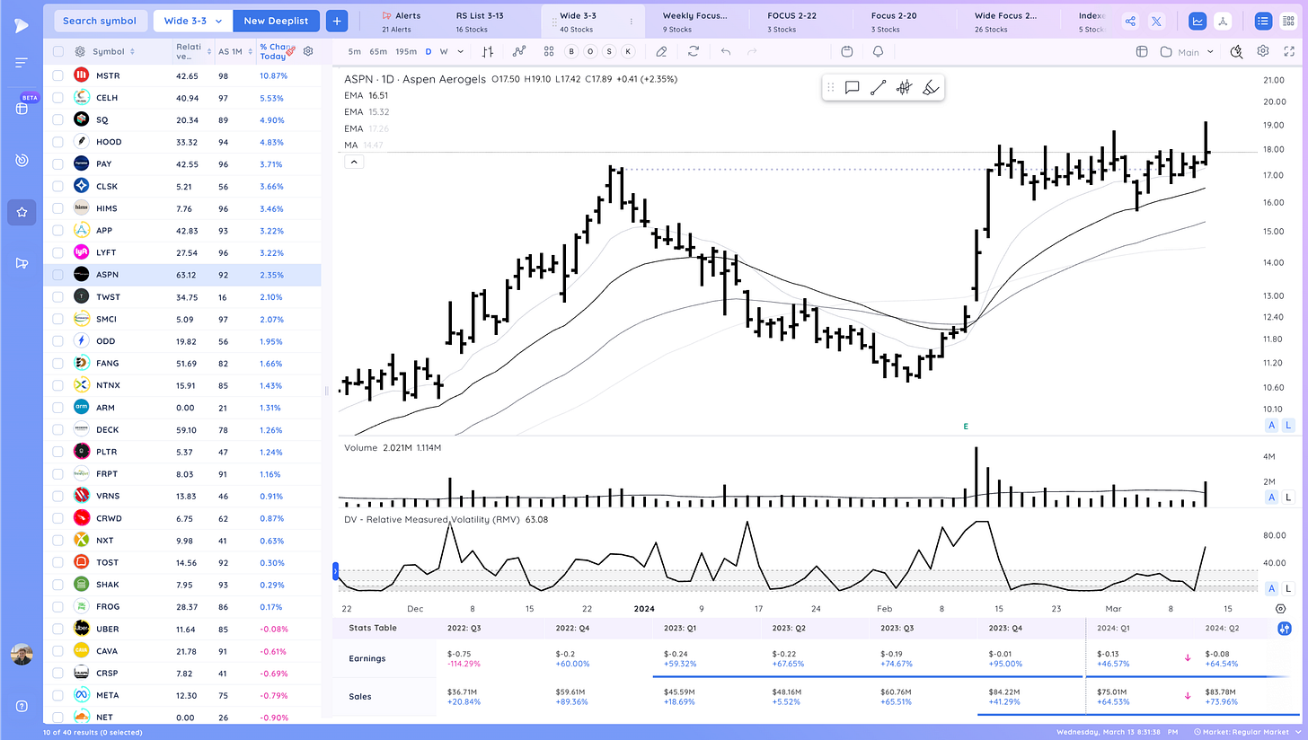Open the Wide 3-3 tab three-dot options

tap(632, 21)
